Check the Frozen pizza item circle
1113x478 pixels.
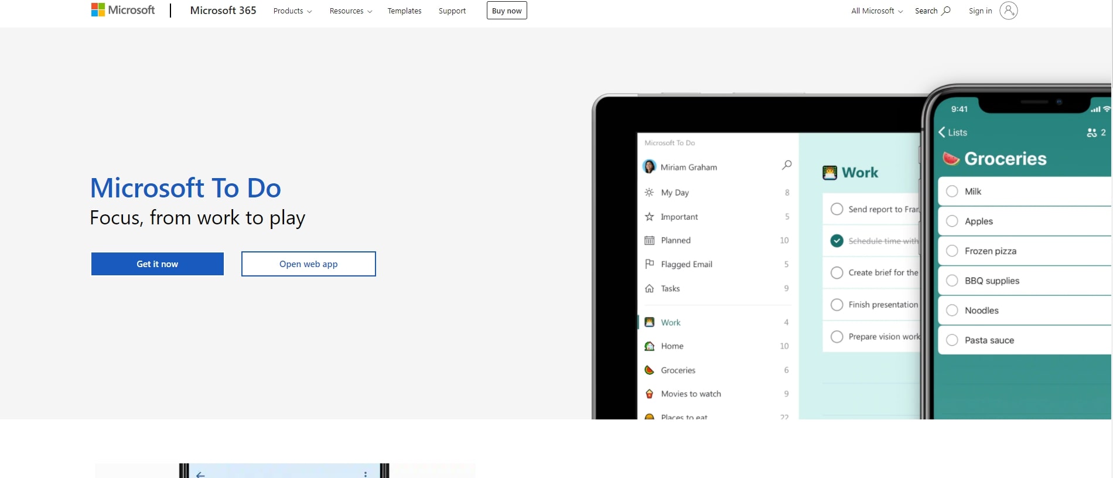tap(952, 251)
